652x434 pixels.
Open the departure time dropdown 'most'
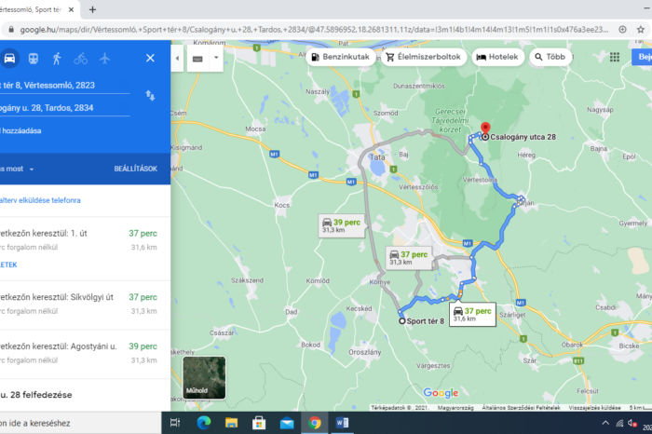coord(18,169)
